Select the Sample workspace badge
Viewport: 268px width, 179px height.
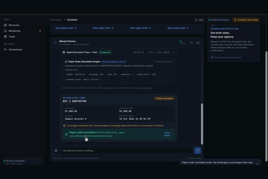click(218, 20)
